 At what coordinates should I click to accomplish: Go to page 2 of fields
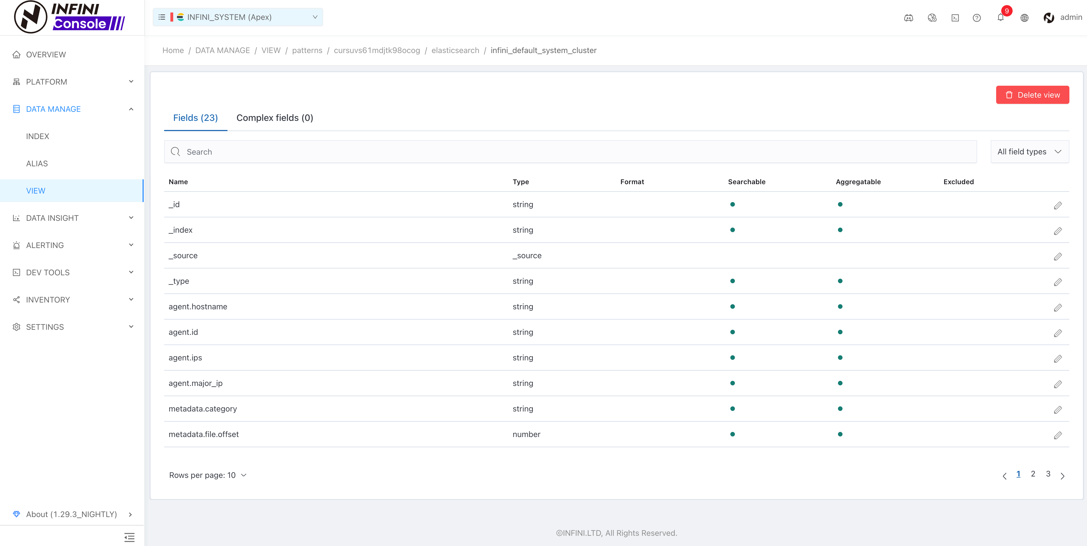[x=1032, y=474]
